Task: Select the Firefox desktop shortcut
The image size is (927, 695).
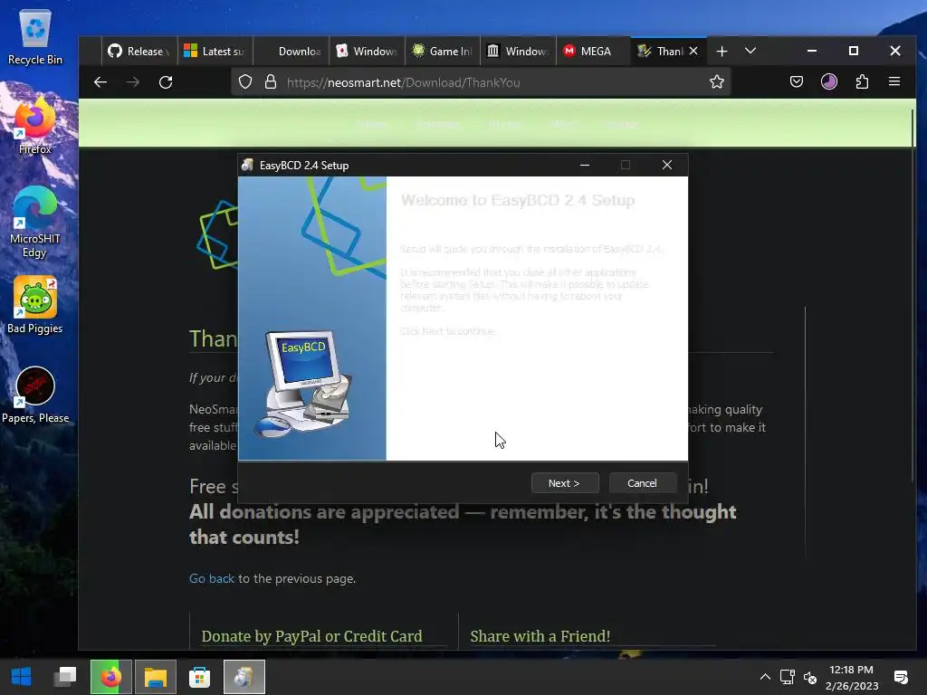Action: click(x=35, y=127)
